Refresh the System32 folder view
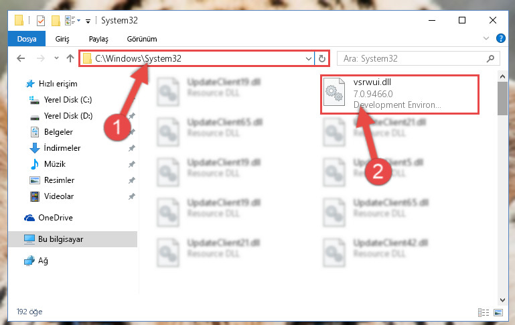This screenshot has height=325, width=515. [x=322, y=58]
